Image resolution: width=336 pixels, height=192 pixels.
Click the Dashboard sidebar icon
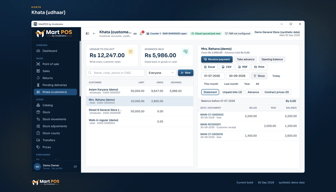click(x=38, y=51)
